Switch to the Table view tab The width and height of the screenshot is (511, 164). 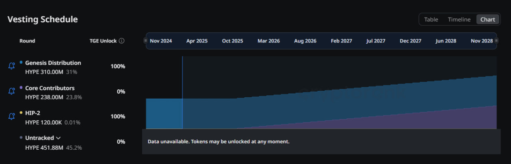[431, 19]
